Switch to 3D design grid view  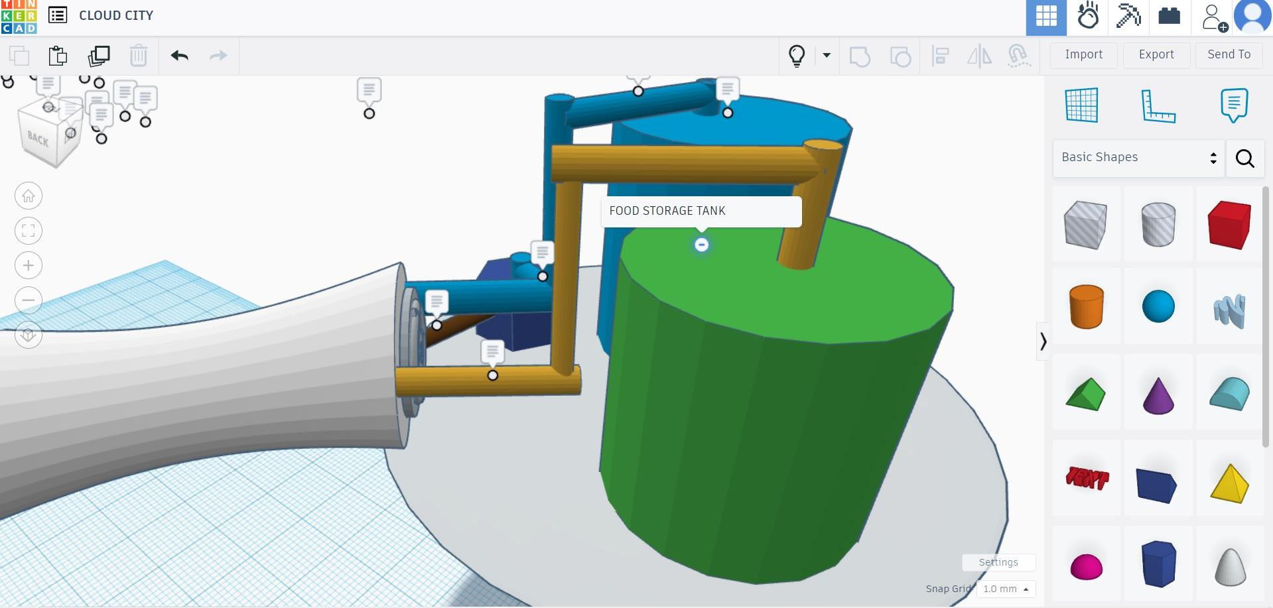(x=1046, y=17)
